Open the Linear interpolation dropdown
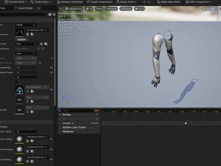The image size is (221, 166). click(26, 54)
